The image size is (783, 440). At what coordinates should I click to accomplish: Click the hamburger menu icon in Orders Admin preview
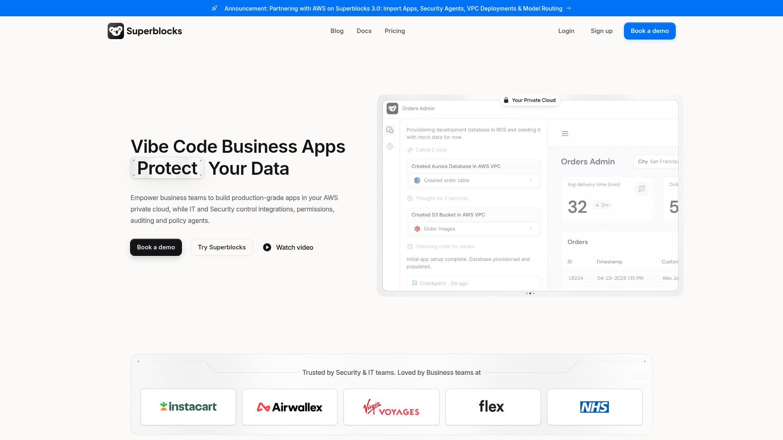click(x=565, y=134)
